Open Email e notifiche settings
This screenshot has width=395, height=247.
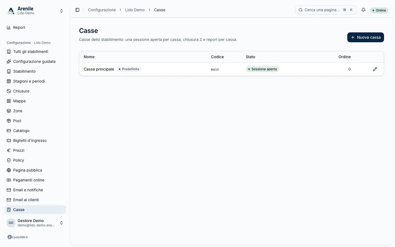(x=35, y=190)
